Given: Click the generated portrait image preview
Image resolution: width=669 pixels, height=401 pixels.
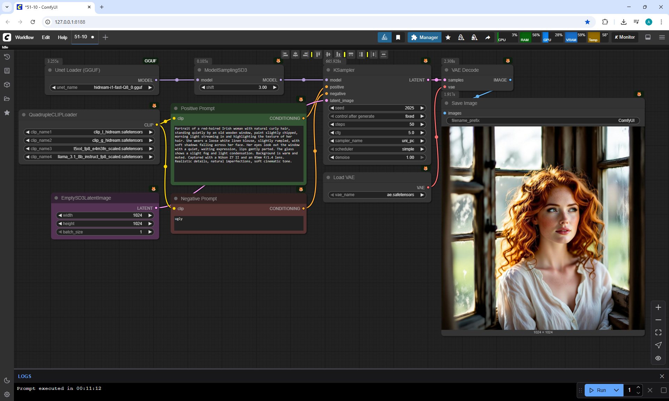Looking at the screenshot, I should (x=543, y=228).
